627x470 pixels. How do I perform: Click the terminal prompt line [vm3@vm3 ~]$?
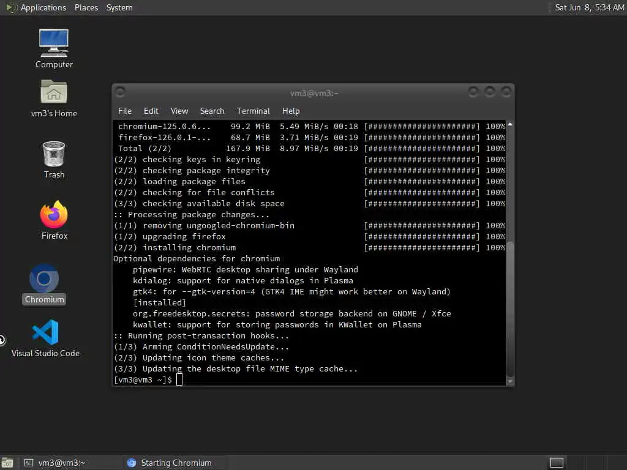143,379
